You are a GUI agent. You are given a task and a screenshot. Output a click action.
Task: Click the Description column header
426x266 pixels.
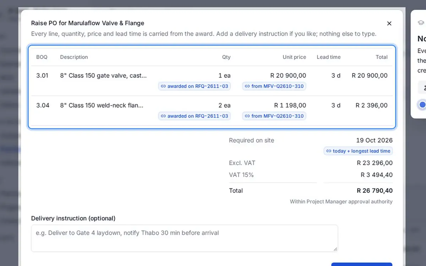click(74, 57)
